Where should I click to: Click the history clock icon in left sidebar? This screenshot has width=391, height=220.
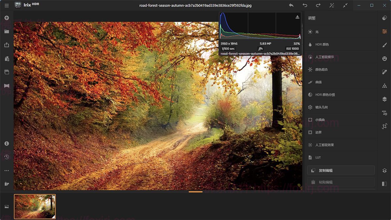click(7, 157)
